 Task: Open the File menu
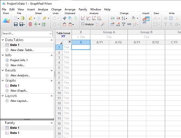point(4,9)
